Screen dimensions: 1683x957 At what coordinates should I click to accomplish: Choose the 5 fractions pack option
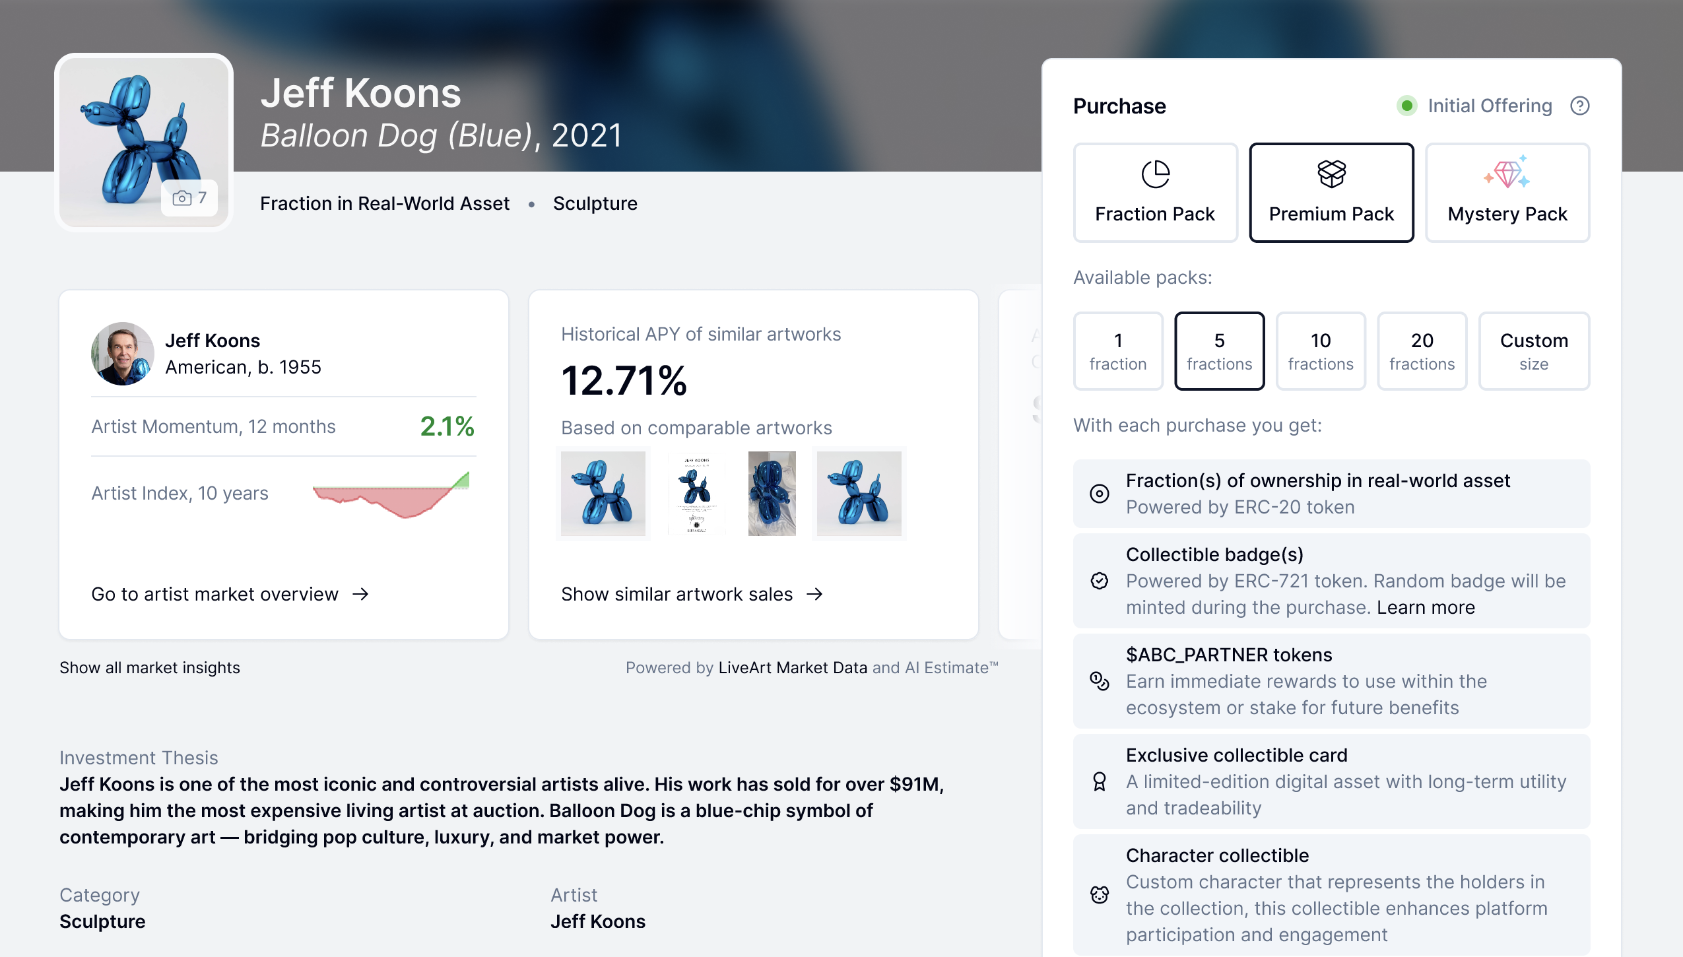(1219, 351)
